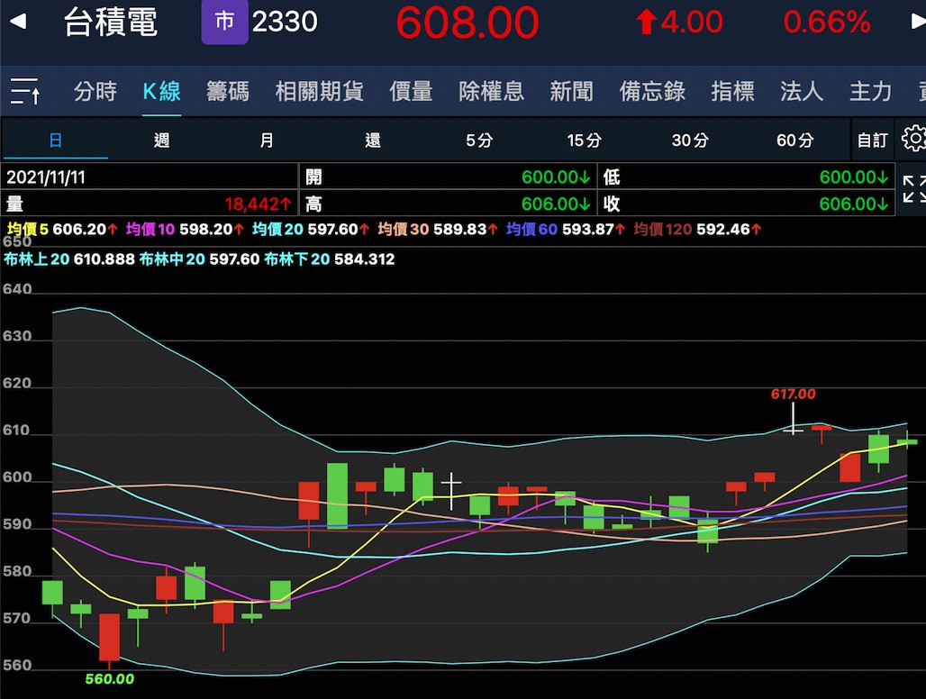The image size is (926, 699).
Task: Expand chart to fullscreen
Action: pyautogui.click(x=913, y=189)
